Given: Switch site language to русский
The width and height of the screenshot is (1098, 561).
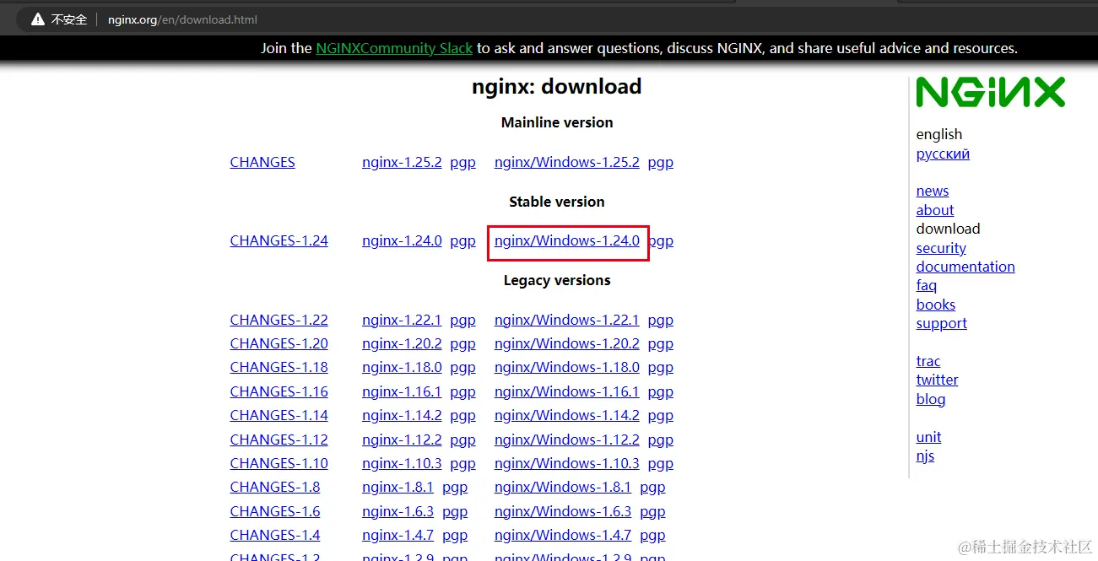Looking at the screenshot, I should pyautogui.click(x=943, y=154).
